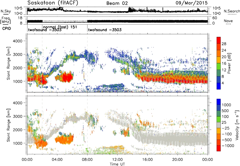Click the grey swatch in Velocity colorbar

219,125
